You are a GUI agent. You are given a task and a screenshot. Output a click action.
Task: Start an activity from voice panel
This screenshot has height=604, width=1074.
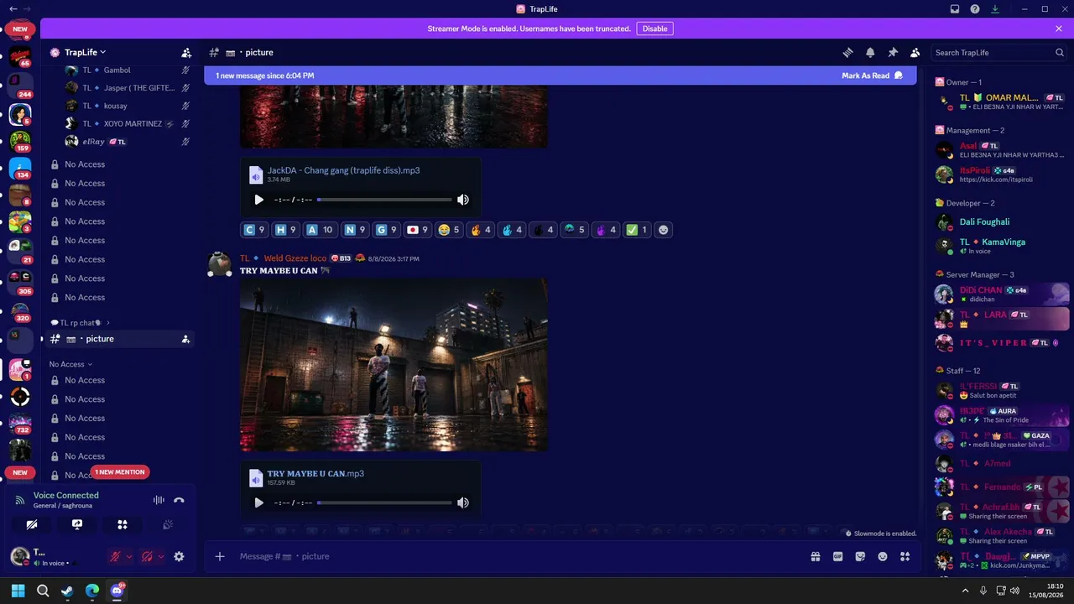123,524
